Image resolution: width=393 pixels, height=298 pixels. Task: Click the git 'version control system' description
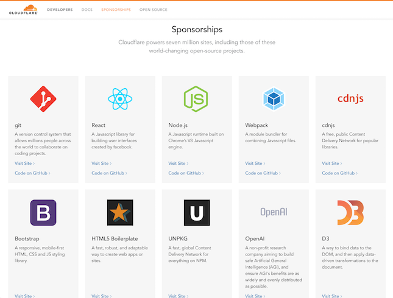click(x=43, y=144)
